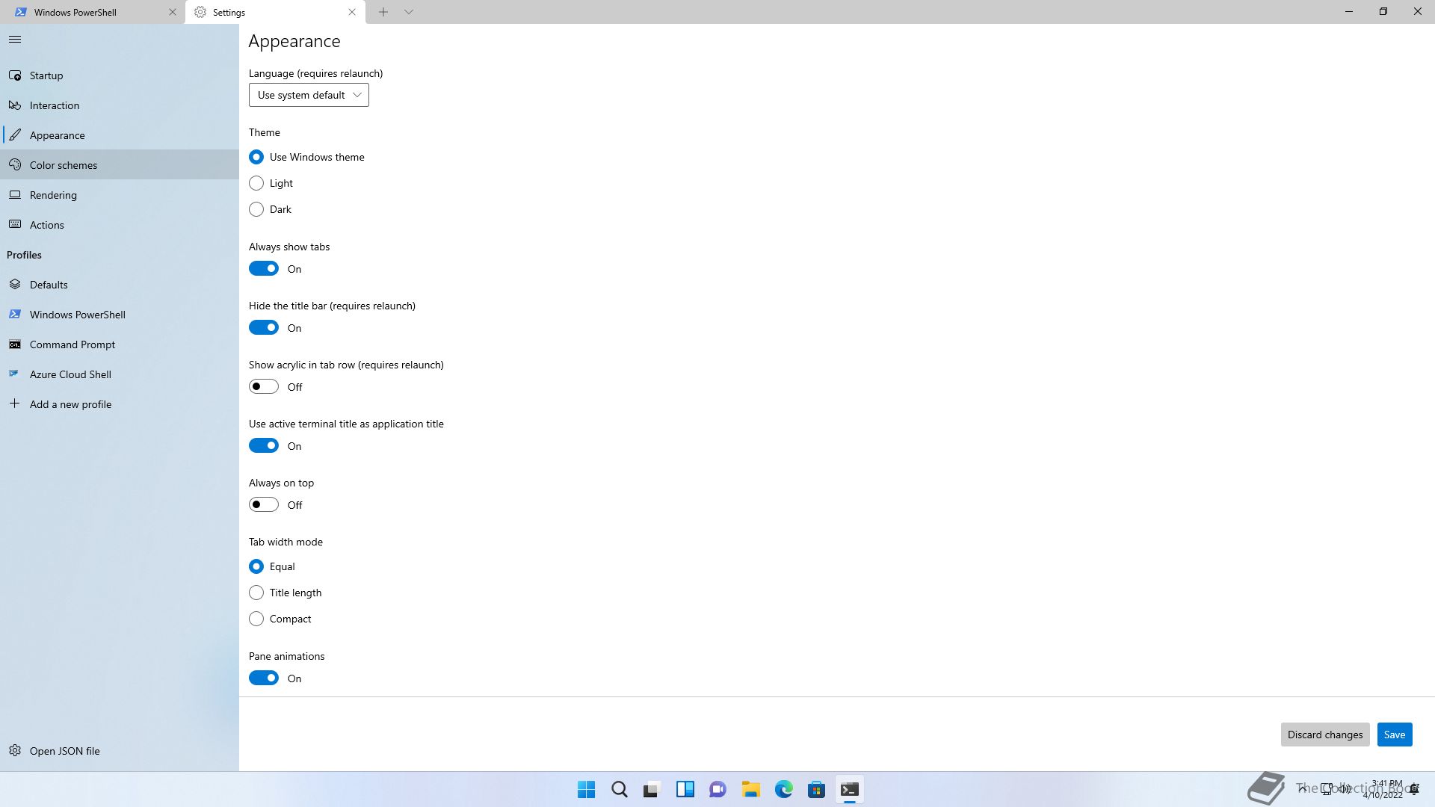
Task: Open File Explorer from the taskbar
Action: (x=751, y=789)
